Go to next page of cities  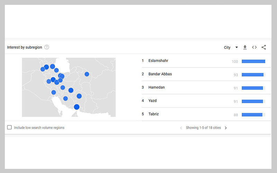click(x=226, y=128)
